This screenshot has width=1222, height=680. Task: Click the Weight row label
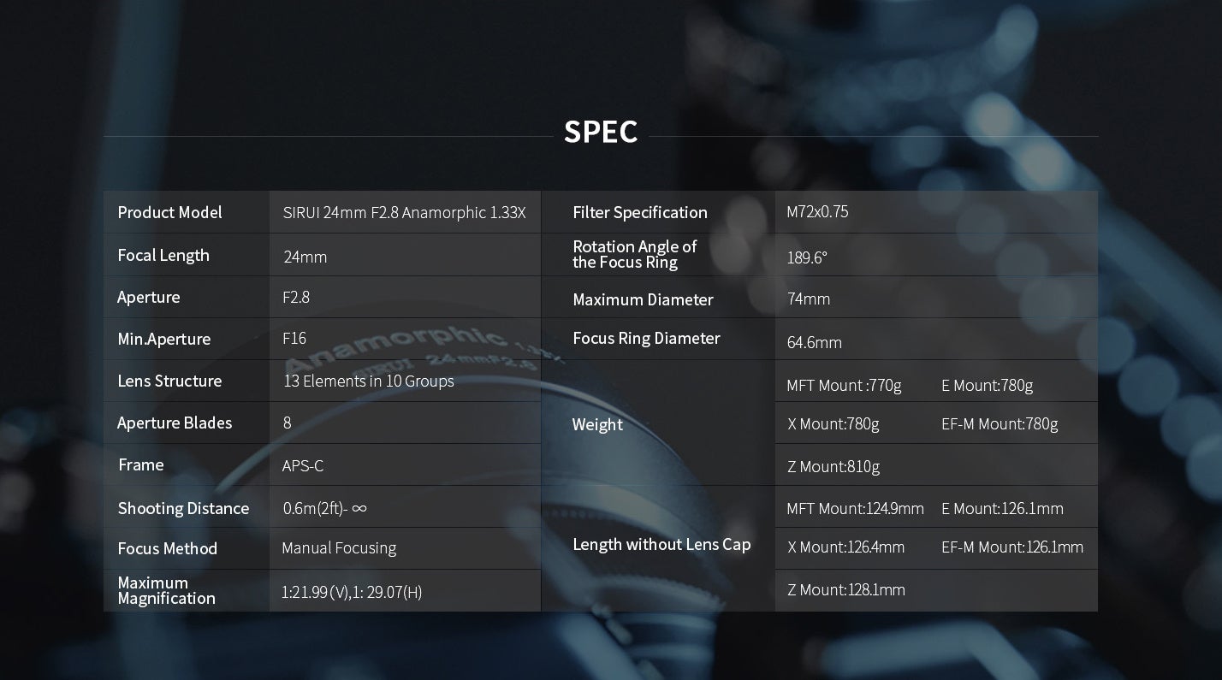pos(597,424)
